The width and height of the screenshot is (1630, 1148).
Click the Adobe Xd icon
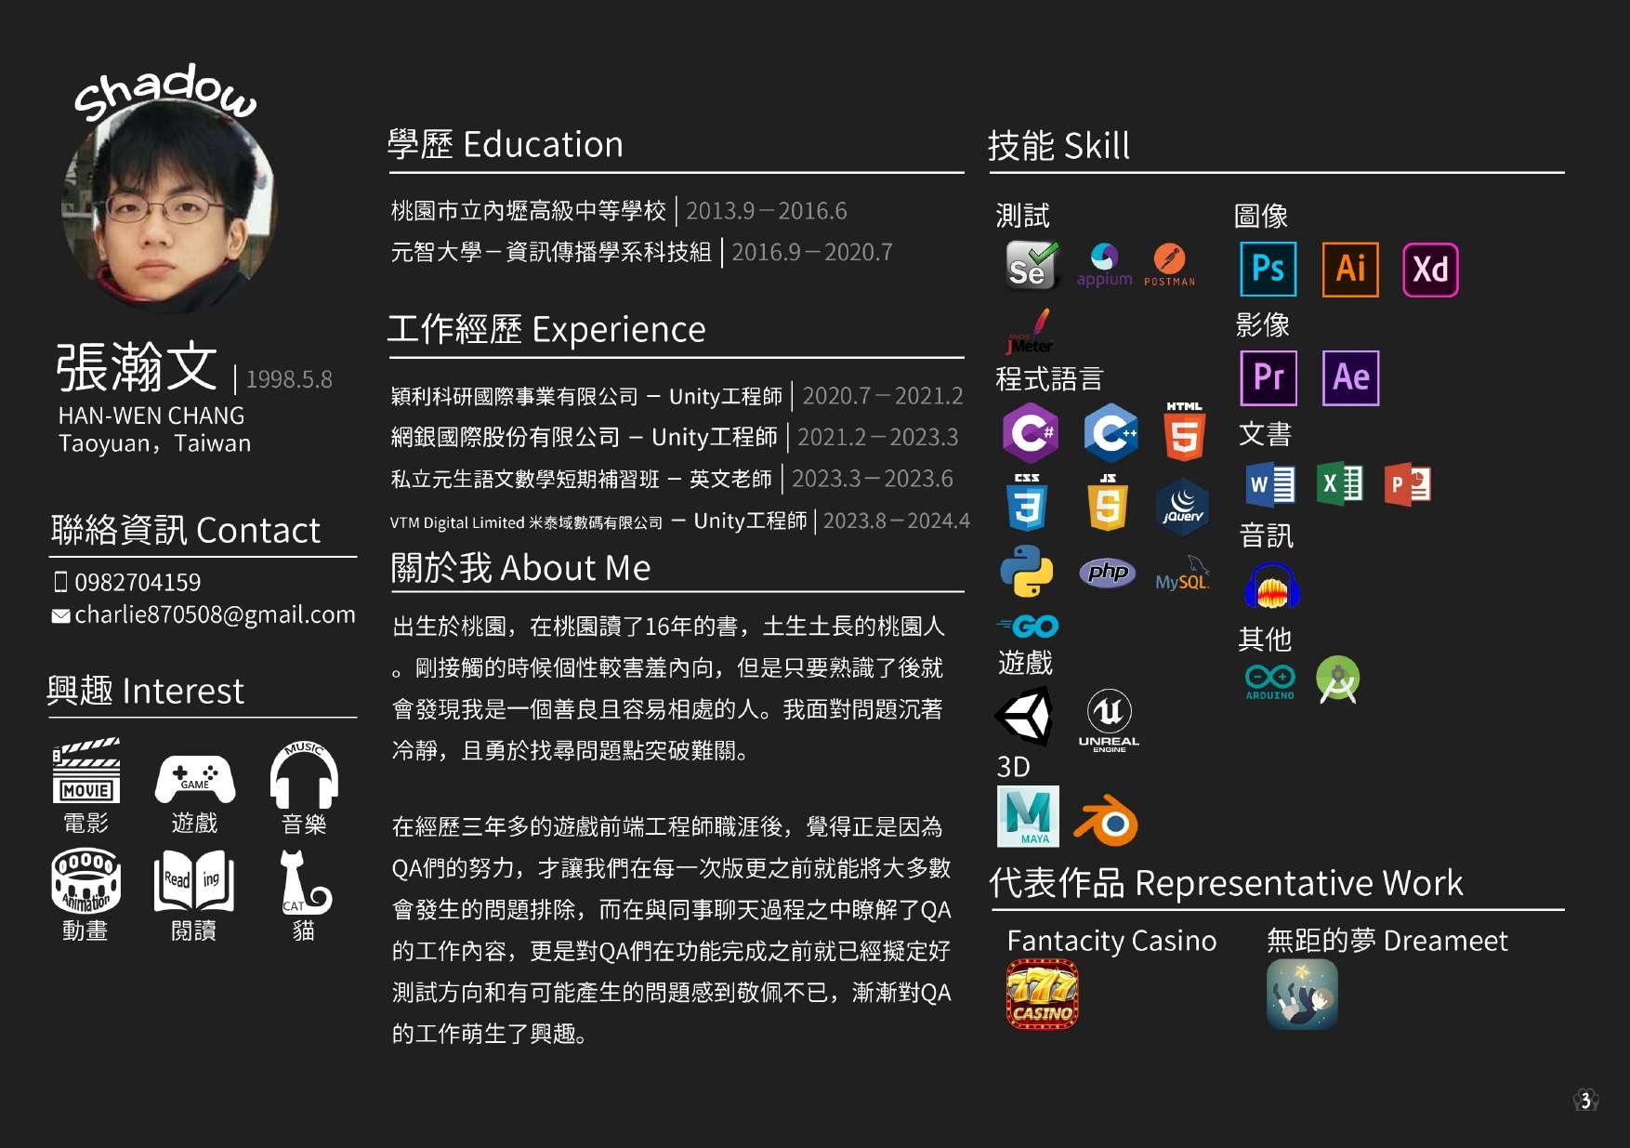1430,270
